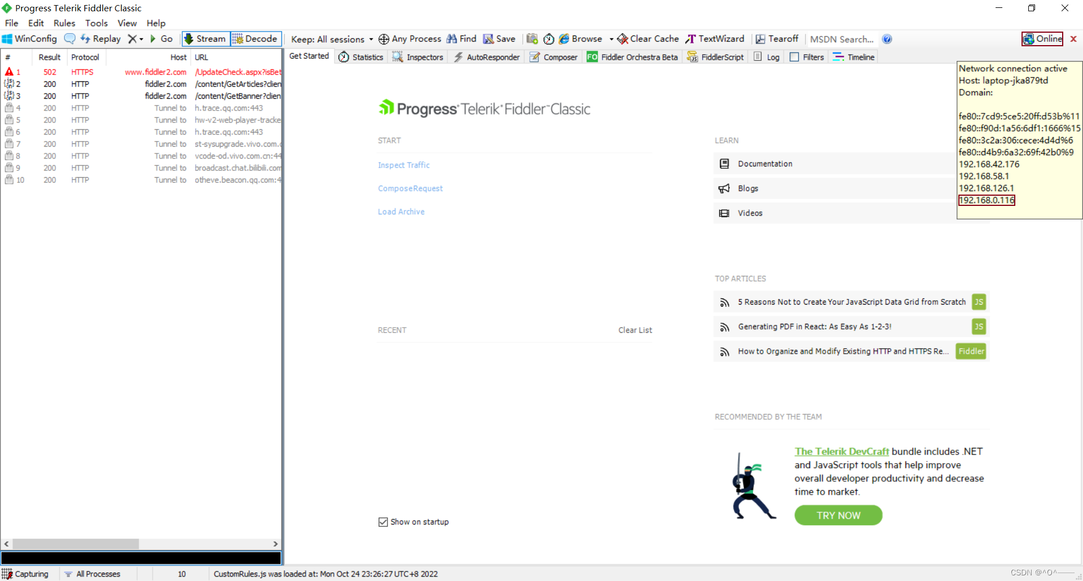Switch to the AutoResponder tab
1083x581 pixels.
(487, 57)
